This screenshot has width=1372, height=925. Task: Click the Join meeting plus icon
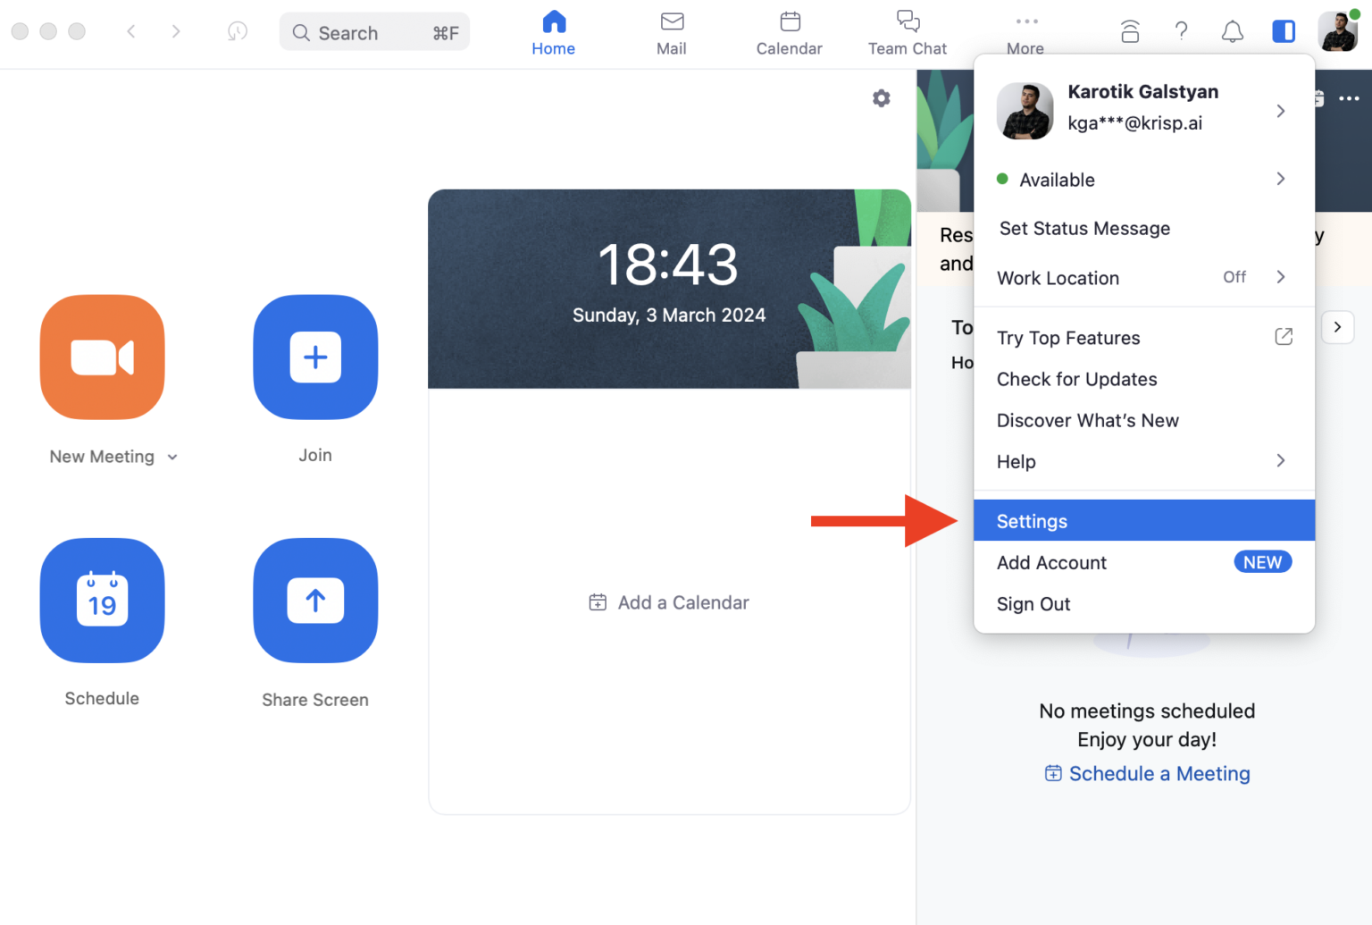click(x=315, y=357)
